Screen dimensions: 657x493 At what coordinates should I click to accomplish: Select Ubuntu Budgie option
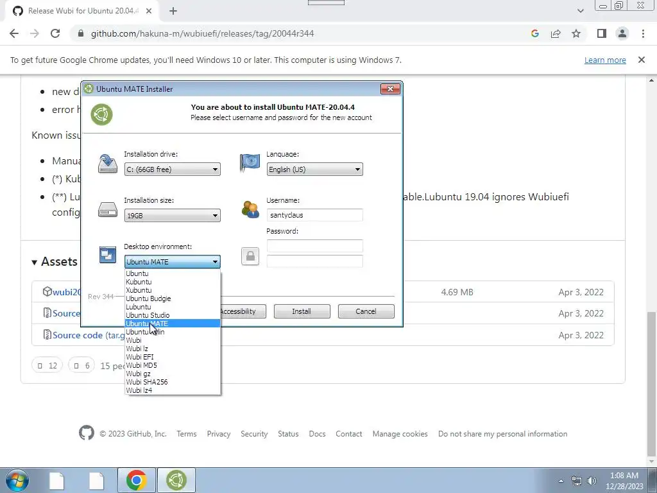pos(172,298)
